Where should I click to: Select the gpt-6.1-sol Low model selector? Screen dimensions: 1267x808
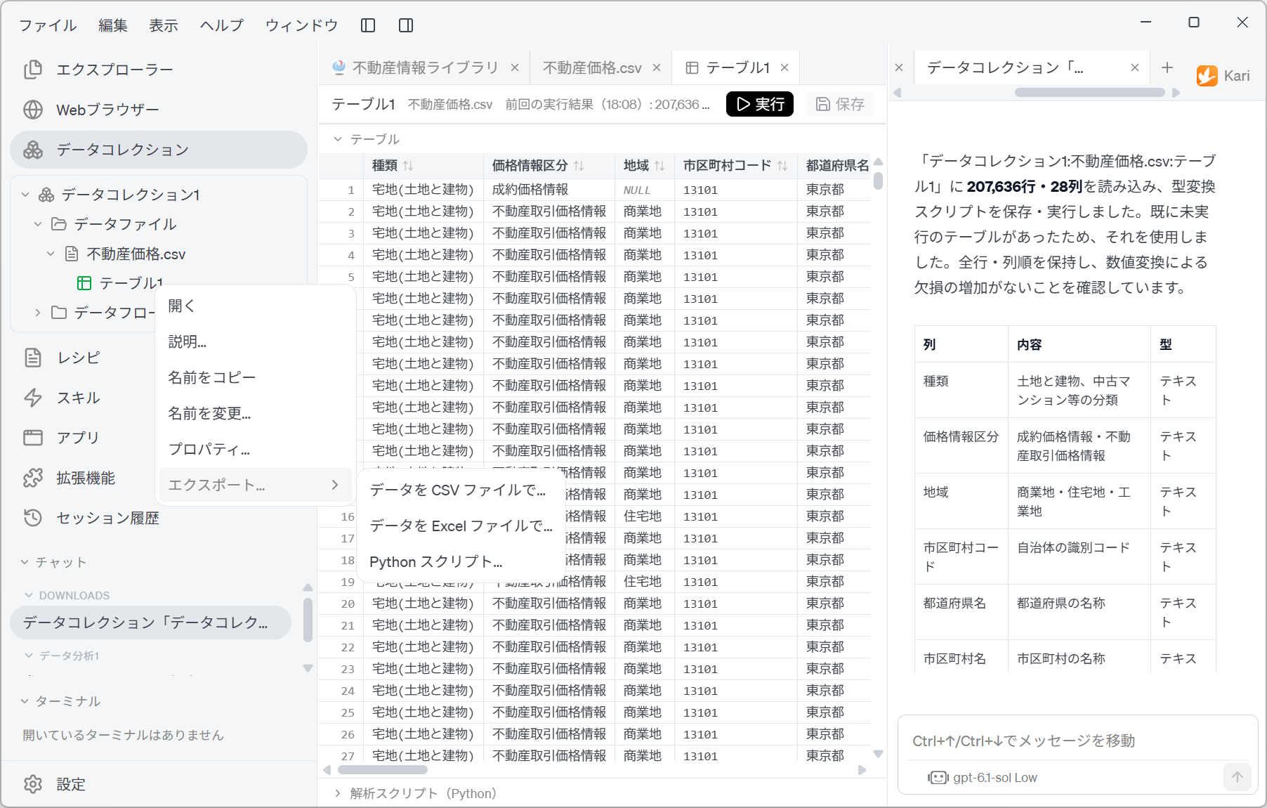(983, 778)
